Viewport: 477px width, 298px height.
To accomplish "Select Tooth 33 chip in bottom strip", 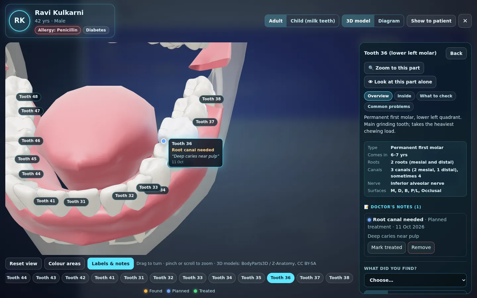I will click(192, 278).
